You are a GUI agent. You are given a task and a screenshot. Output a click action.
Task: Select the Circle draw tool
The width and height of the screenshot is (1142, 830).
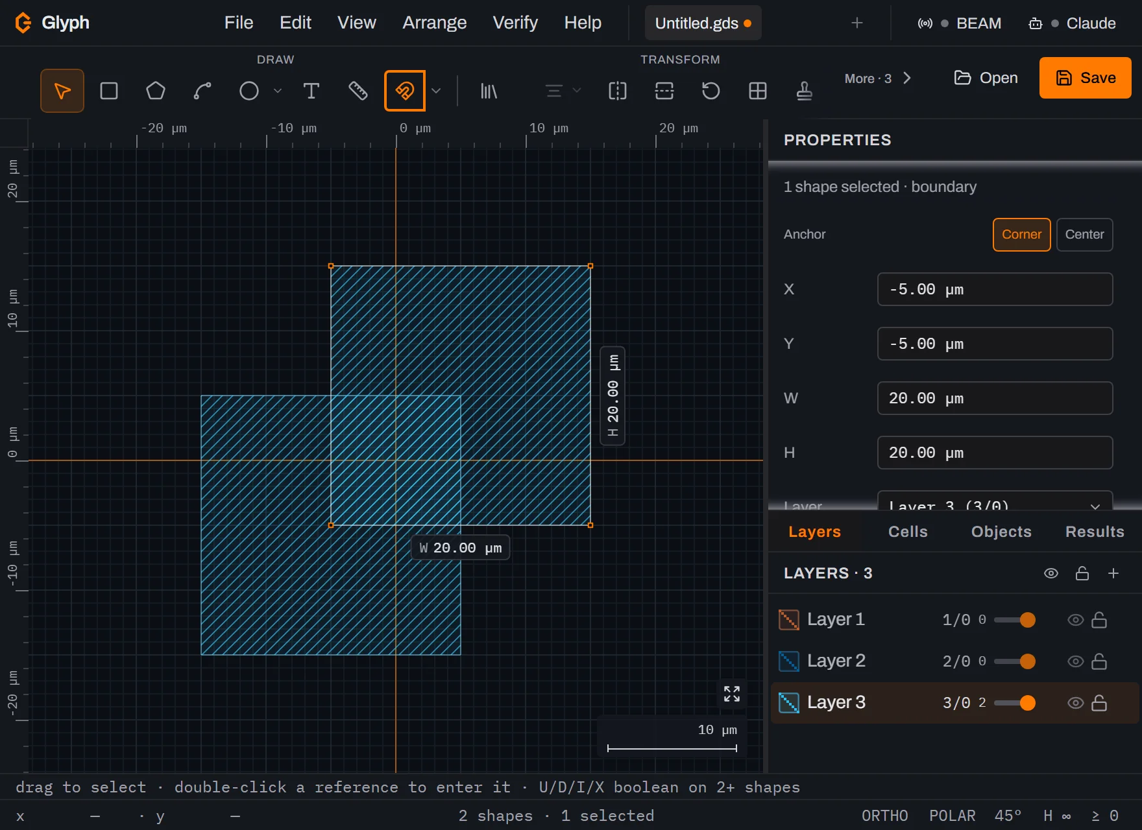(x=249, y=91)
